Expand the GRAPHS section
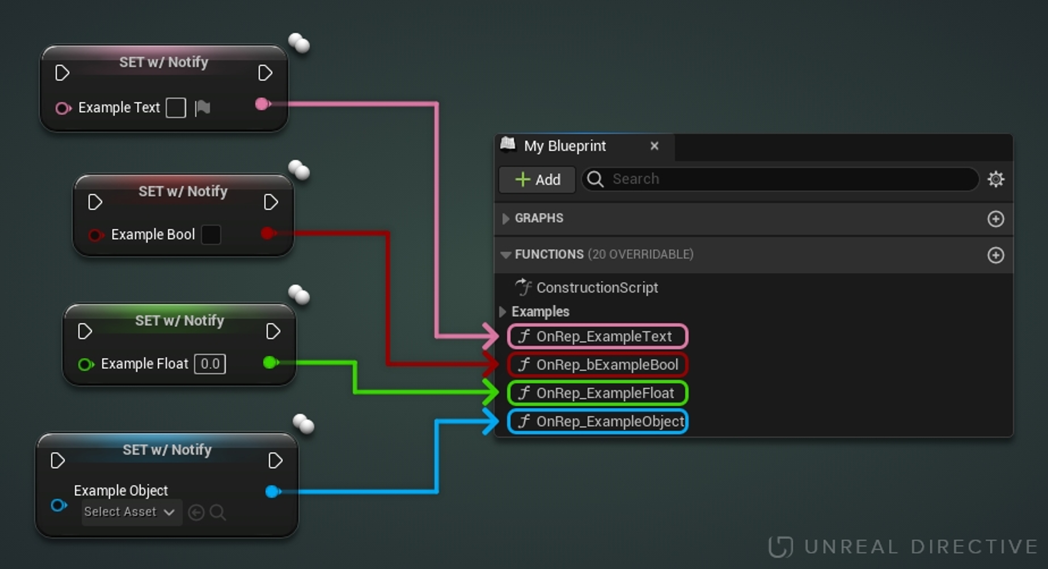Viewport: 1048px width, 569px height. tap(506, 219)
